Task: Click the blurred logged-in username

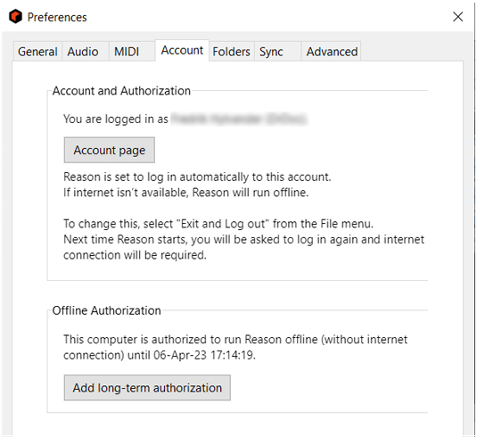Action: click(x=239, y=119)
